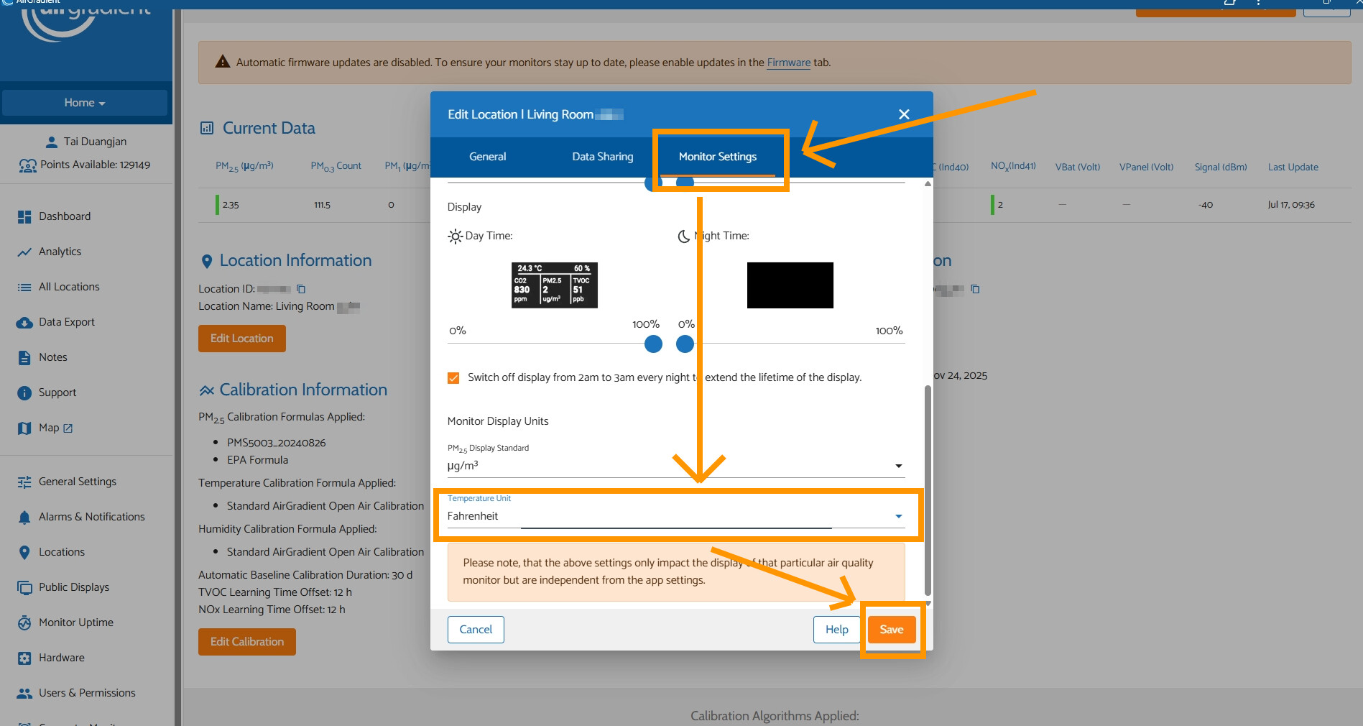Click the Map icon in sidebar
Screen dimensions: 1363x726
(24, 428)
